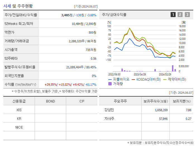
Task: Click the 자사주 shareholder row
Action: click(x=146, y=119)
